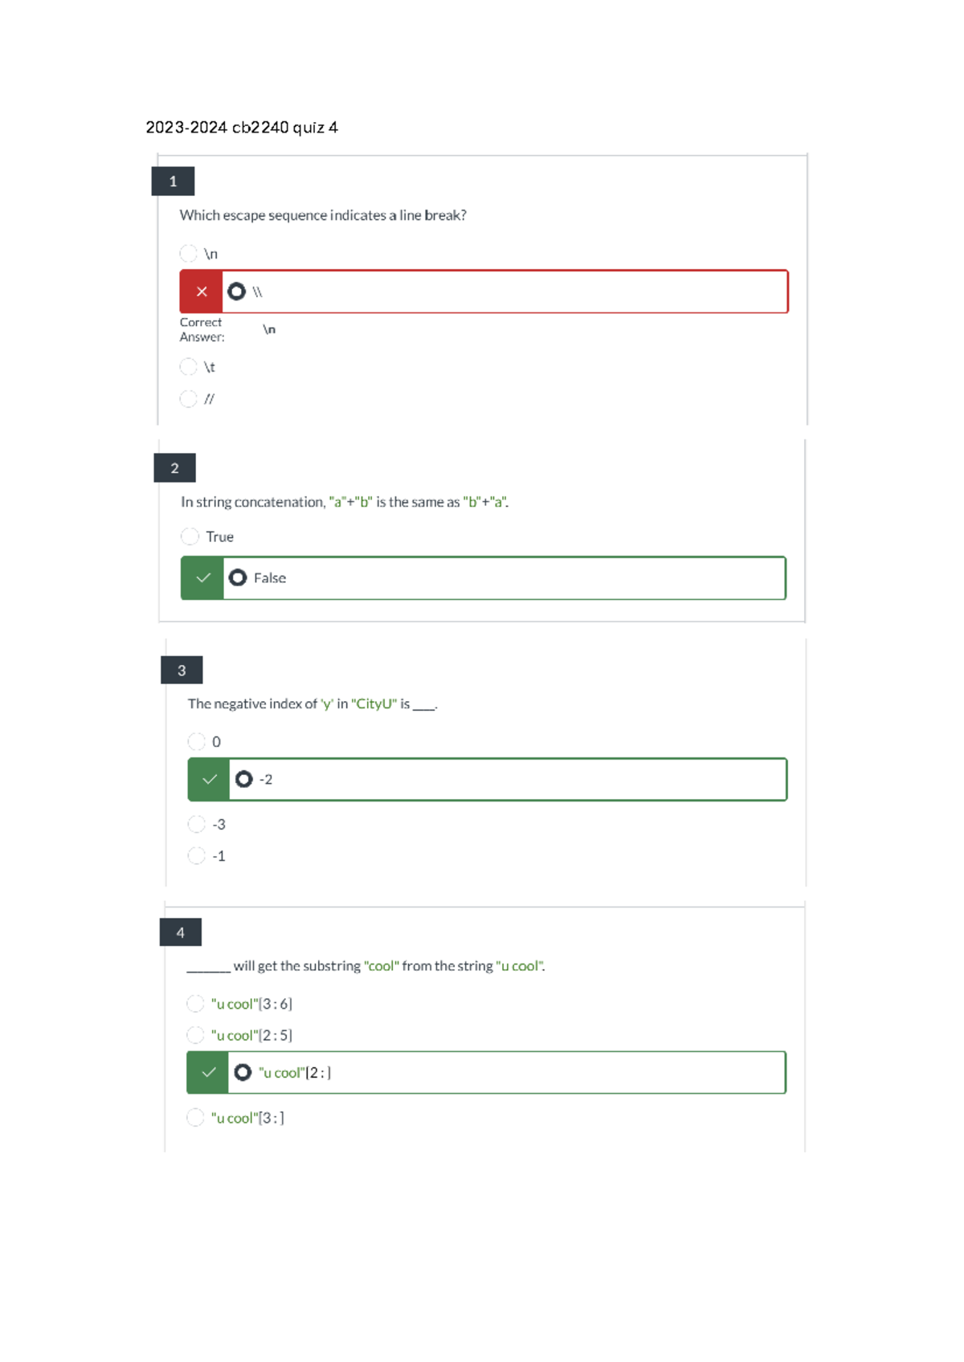964x1362 pixels.
Task: Click the selected False radio button
Action: click(238, 577)
